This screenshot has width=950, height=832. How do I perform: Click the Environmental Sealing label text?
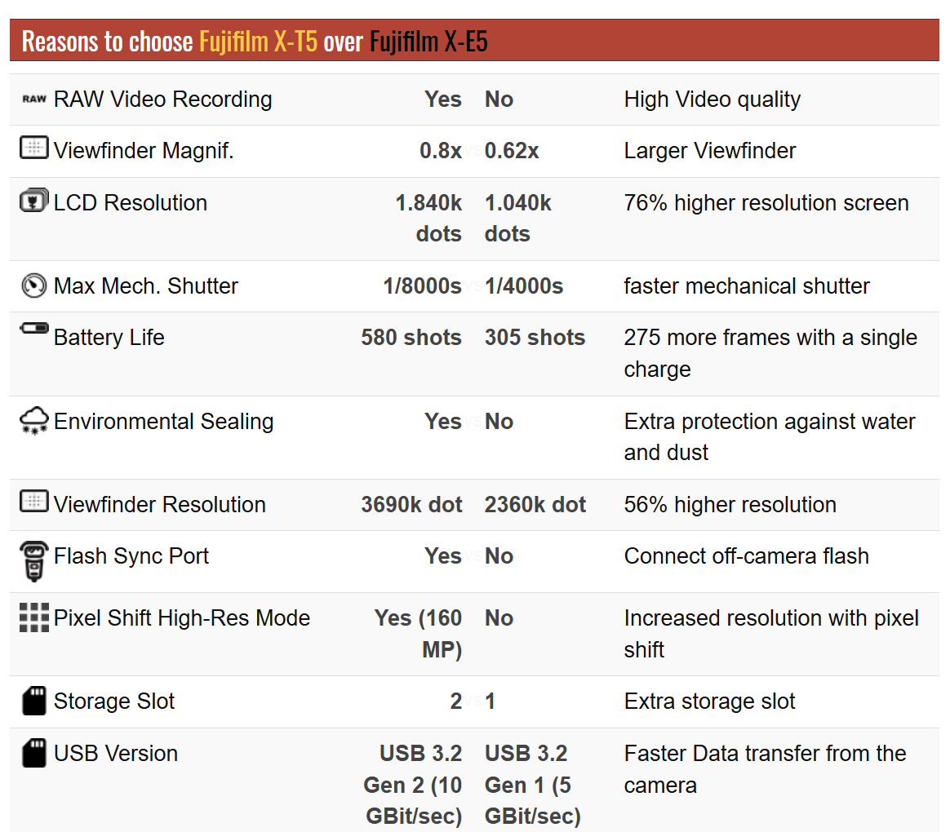click(x=163, y=422)
